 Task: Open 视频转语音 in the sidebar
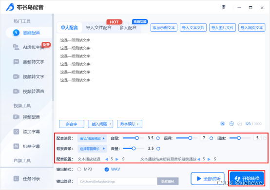pos(29,91)
